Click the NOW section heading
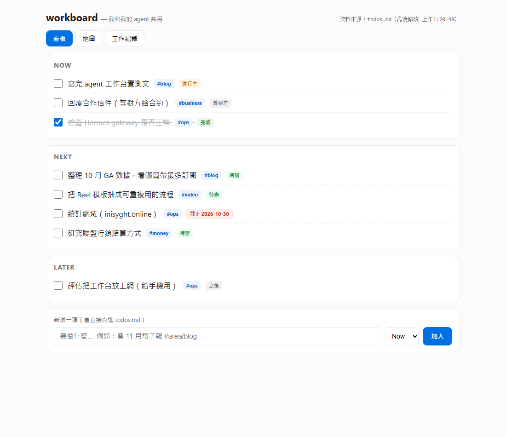The height and width of the screenshot is (437, 506). [x=63, y=65]
